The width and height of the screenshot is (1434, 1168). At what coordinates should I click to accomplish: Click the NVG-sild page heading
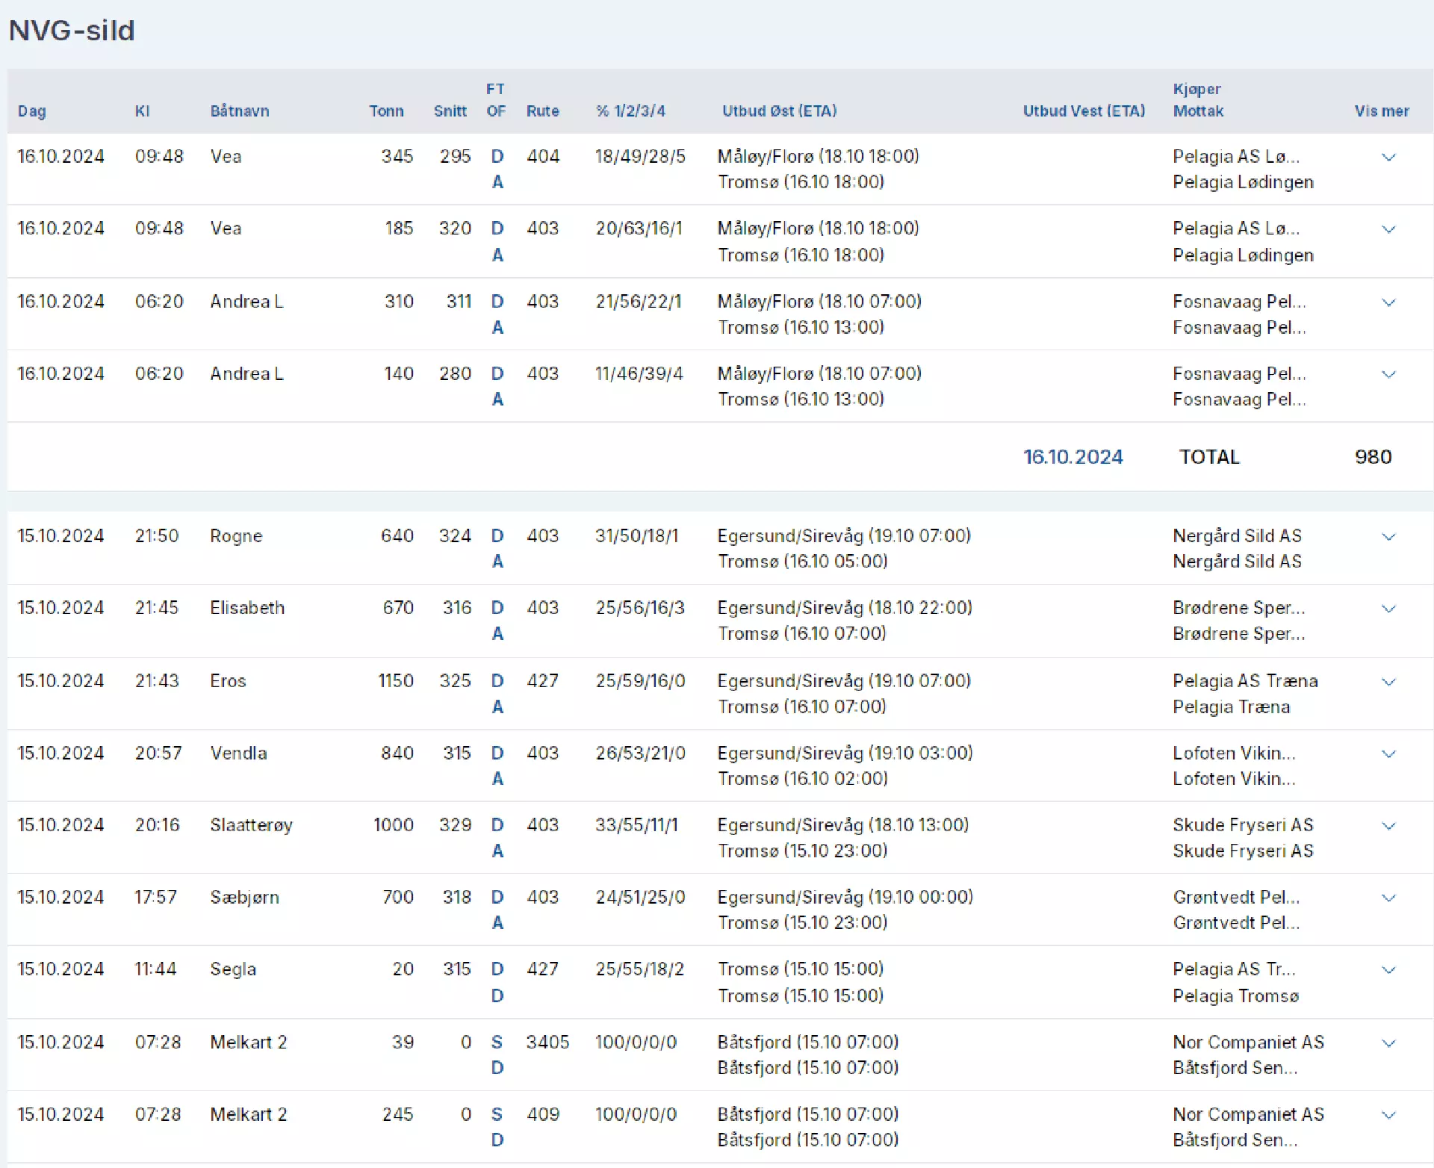tap(72, 30)
